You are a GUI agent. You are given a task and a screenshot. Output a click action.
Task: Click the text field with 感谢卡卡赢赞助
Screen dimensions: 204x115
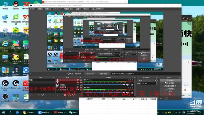coord(145,74)
